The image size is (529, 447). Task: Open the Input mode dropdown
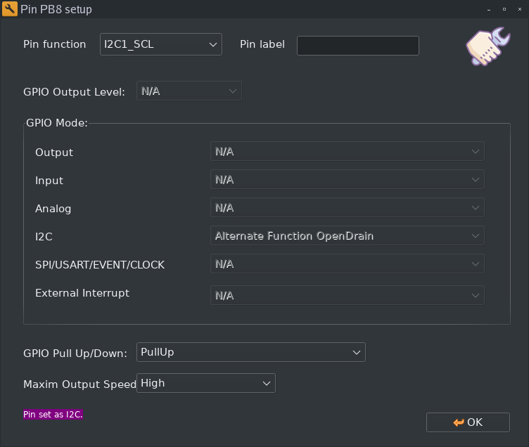tap(347, 180)
